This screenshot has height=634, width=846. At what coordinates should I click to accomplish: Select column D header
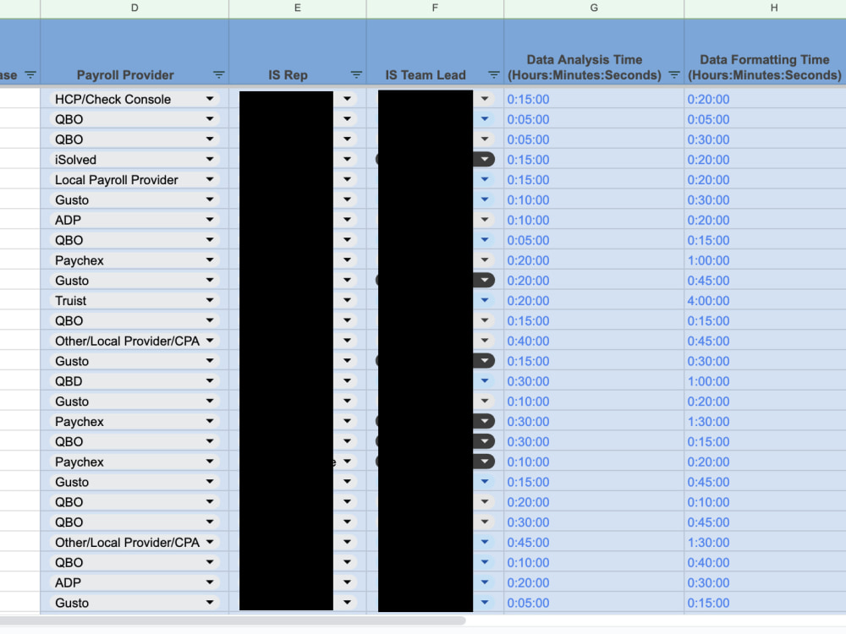pyautogui.click(x=135, y=8)
